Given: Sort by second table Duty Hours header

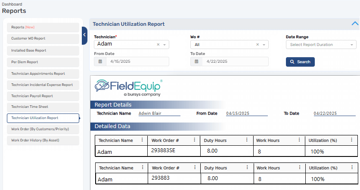Looking at the screenshot, I should tap(216, 168).
